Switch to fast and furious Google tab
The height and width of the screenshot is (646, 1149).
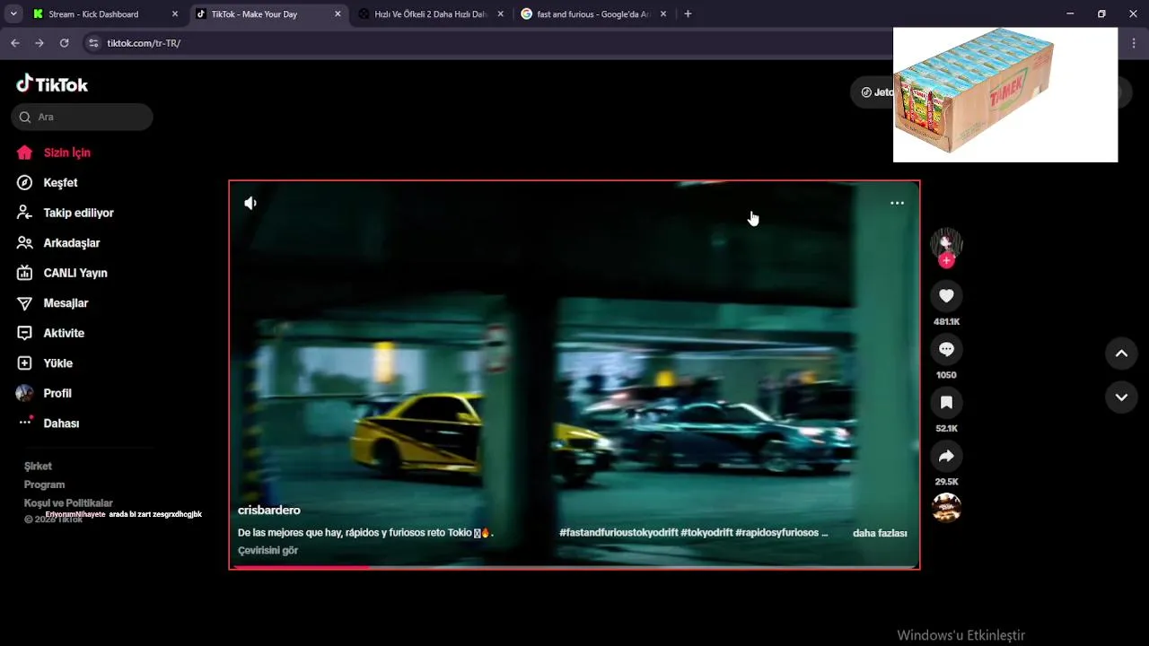[593, 14]
